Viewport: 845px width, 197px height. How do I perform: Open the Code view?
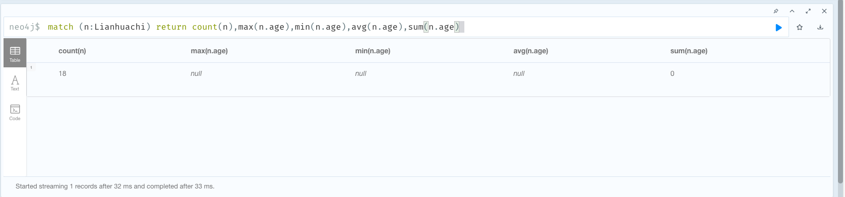[15, 113]
